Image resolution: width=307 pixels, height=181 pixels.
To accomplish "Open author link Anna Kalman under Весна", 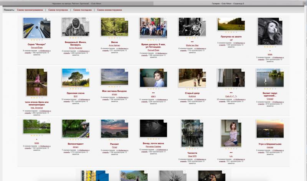I will coord(114,45).
